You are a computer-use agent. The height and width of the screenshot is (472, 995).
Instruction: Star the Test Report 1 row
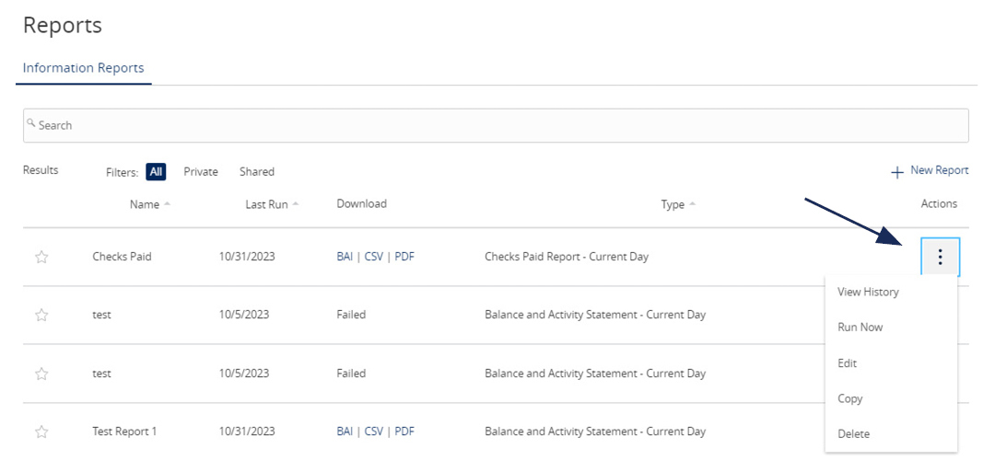pos(41,432)
